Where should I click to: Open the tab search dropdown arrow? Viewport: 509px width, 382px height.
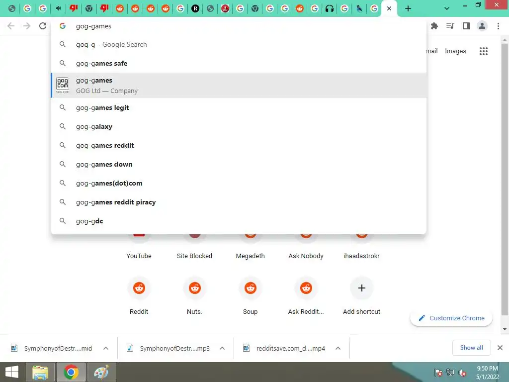pos(447,8)
